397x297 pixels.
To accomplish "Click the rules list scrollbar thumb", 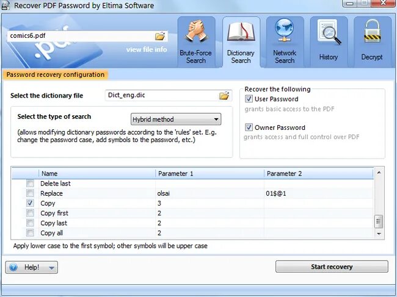I will [x=379, y=221].
